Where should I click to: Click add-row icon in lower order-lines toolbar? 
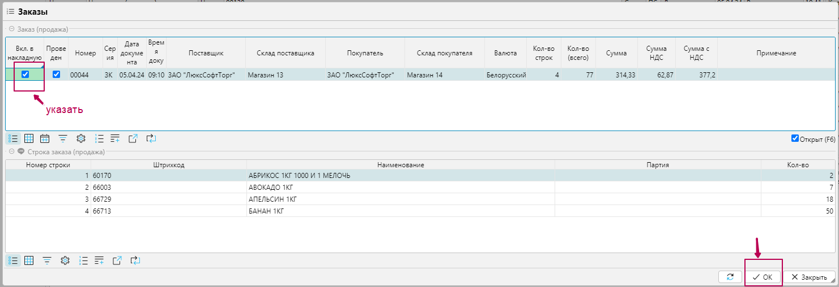pyautogui.click(x=99, y=260)
